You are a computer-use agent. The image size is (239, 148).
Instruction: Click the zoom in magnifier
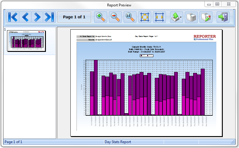coord(101,17)
